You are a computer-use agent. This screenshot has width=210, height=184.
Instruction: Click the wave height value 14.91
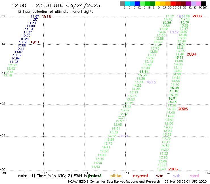click(106, 147)
